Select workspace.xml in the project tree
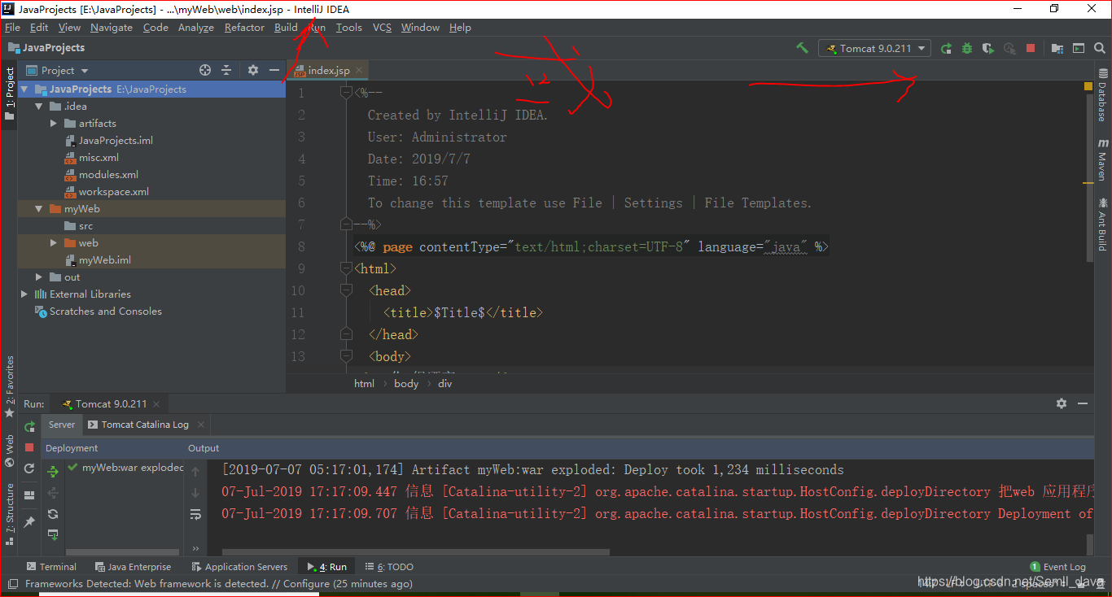Viewport: 1112px width, 597px height. (x=114, y=192)
